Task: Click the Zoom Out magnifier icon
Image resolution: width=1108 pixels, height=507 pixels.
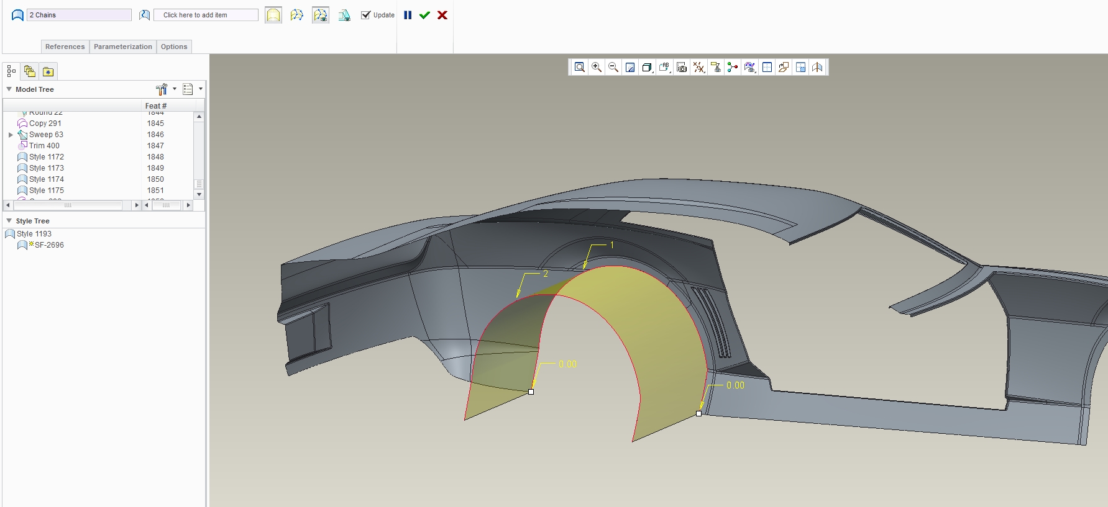Action: point(613,67)
